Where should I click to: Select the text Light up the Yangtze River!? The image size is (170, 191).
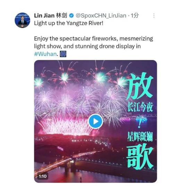pos(69,23)
